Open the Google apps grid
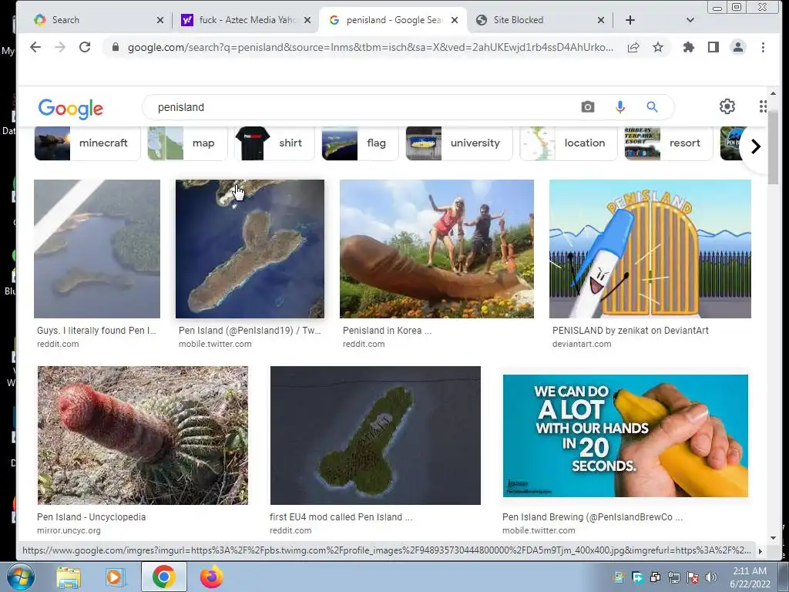789x592 pixels. (763, 106)
